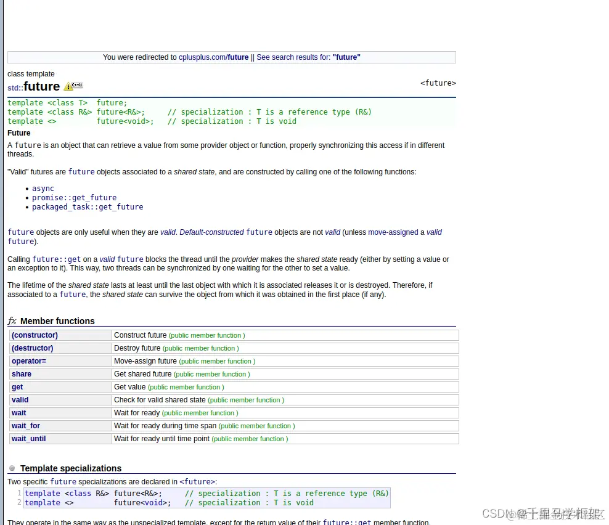Click the "template <class T> future;" declaration line
The width and height of the screenshot is (609, 525).
pyautogui.click(x=67, y=102)
